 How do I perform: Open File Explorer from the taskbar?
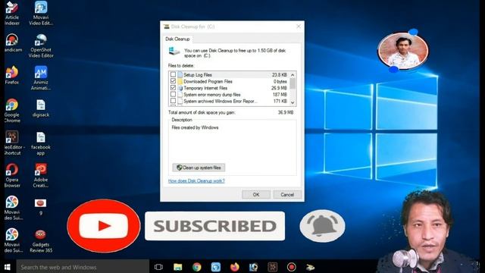[178, 267]
